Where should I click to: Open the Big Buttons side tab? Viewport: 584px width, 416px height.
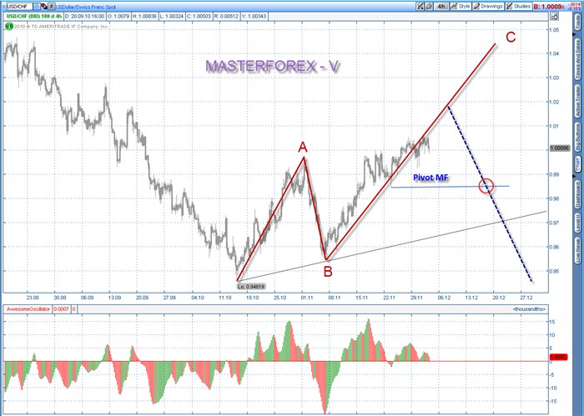578,138
